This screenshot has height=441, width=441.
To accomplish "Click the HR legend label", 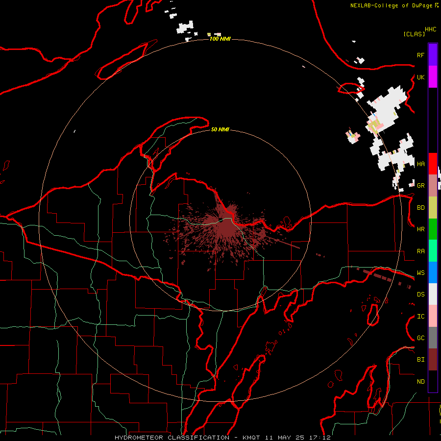I will coord(421,229).
